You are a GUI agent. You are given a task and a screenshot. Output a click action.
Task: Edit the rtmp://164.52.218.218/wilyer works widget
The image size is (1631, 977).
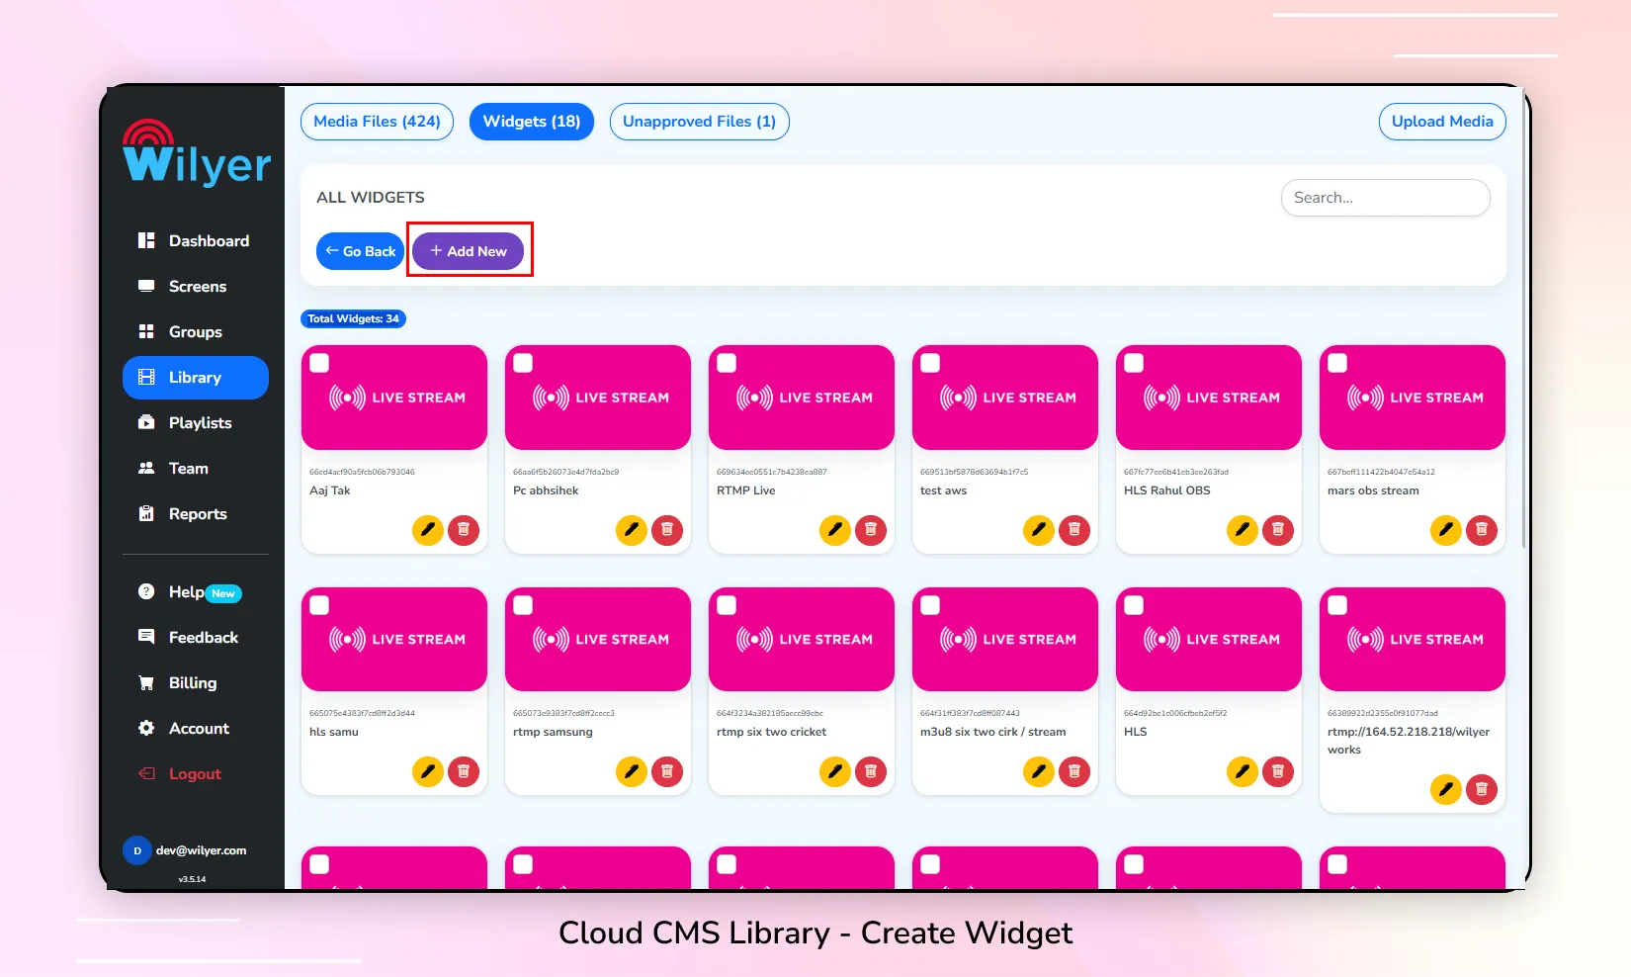1446,789
